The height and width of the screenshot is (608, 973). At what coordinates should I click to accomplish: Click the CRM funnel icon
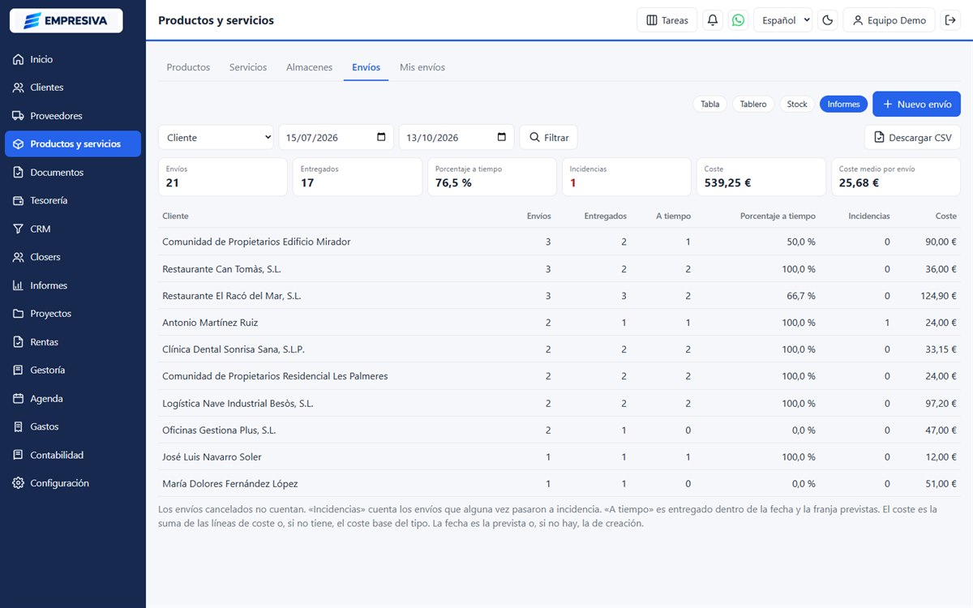tap(19, 229)
